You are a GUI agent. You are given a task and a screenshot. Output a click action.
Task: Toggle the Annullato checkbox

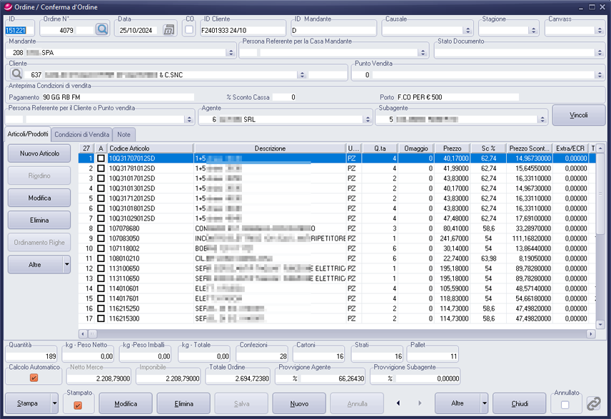[x=565, y=405]
